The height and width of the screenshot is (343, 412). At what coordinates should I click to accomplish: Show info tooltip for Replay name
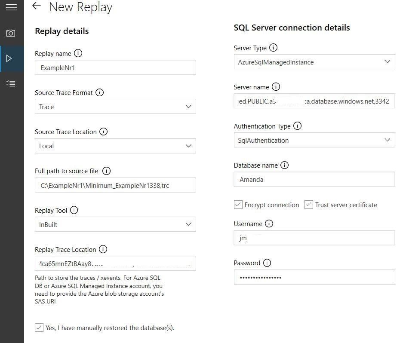point(78,53)
